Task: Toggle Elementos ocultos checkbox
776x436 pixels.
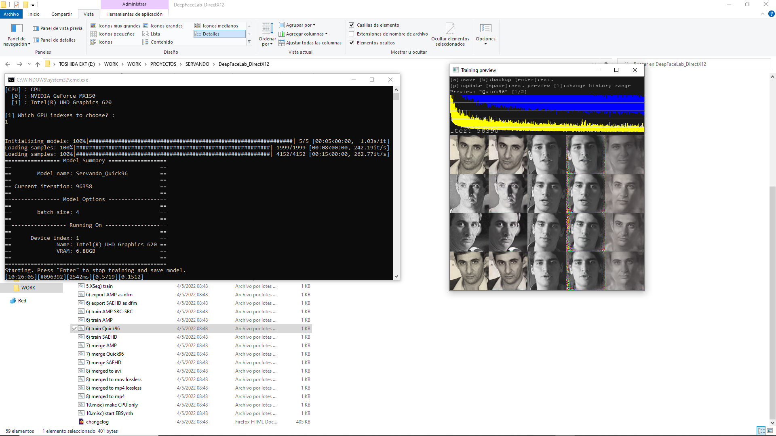Action: click(x=352, y=43)
